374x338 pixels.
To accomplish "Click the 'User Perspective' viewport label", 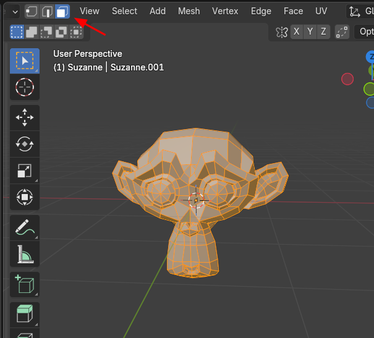I will pyautogui.click(x=88, y=54).
